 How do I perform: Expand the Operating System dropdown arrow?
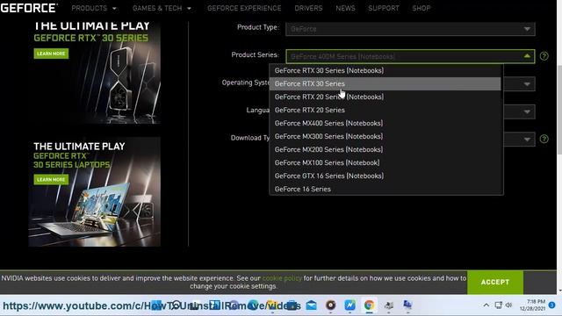(x=527, y=84)
